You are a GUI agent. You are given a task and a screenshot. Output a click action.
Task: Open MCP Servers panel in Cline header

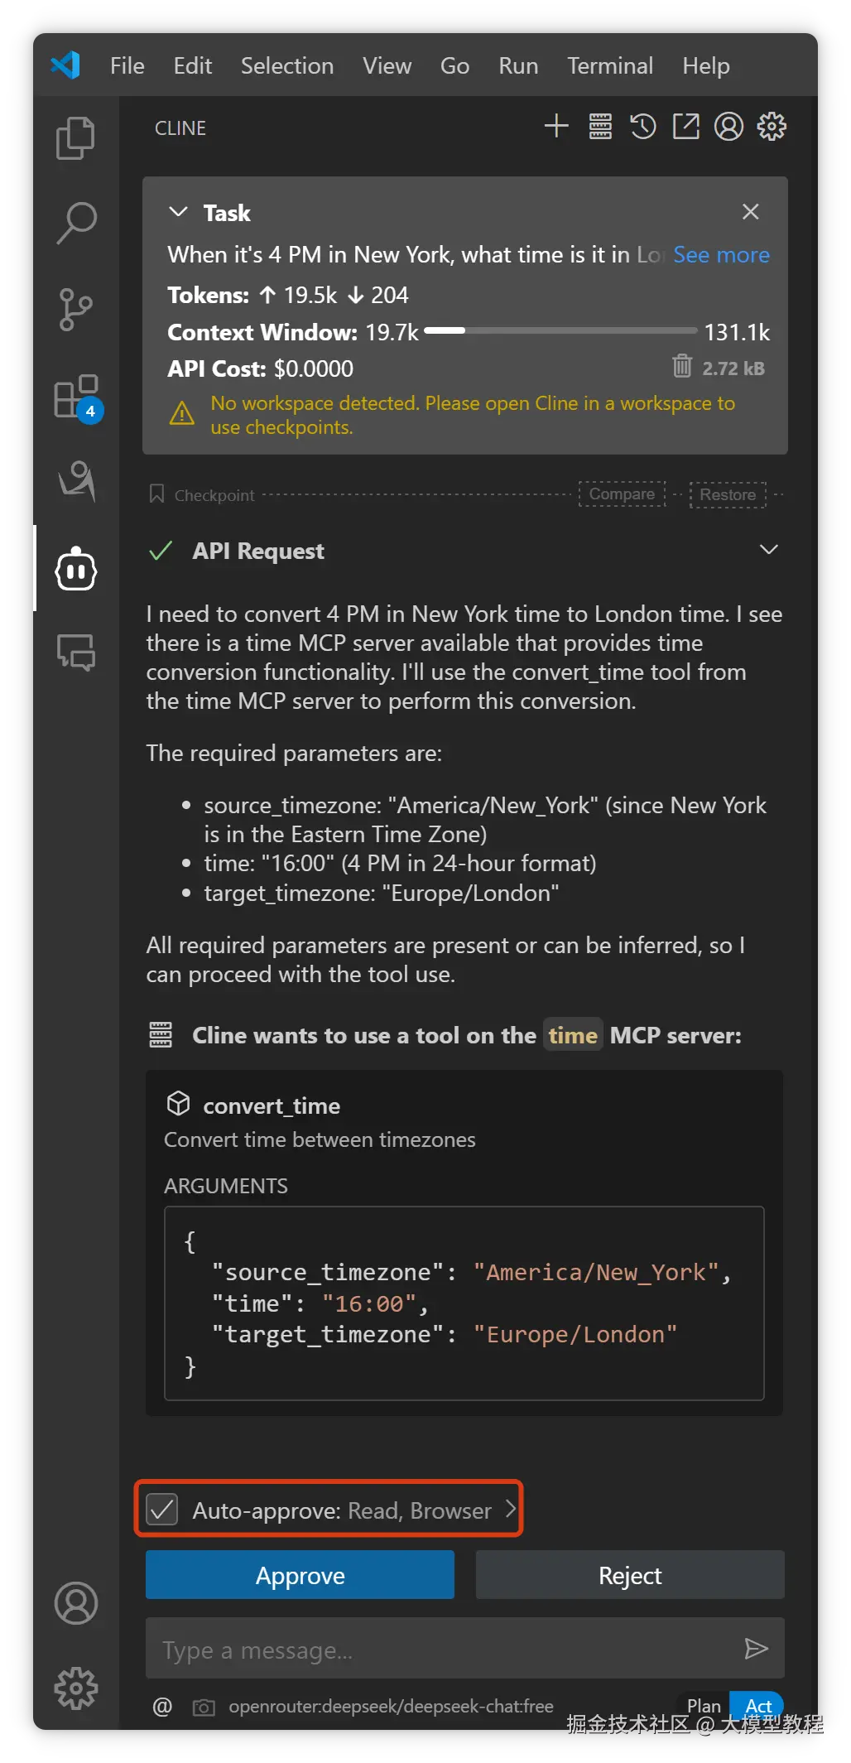point(600,127)
